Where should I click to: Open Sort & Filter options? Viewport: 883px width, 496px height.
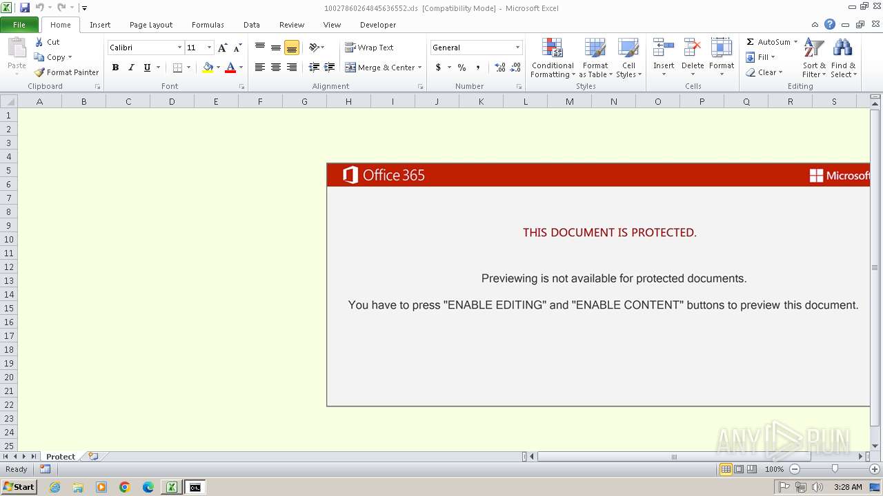[x=814, y=58]
